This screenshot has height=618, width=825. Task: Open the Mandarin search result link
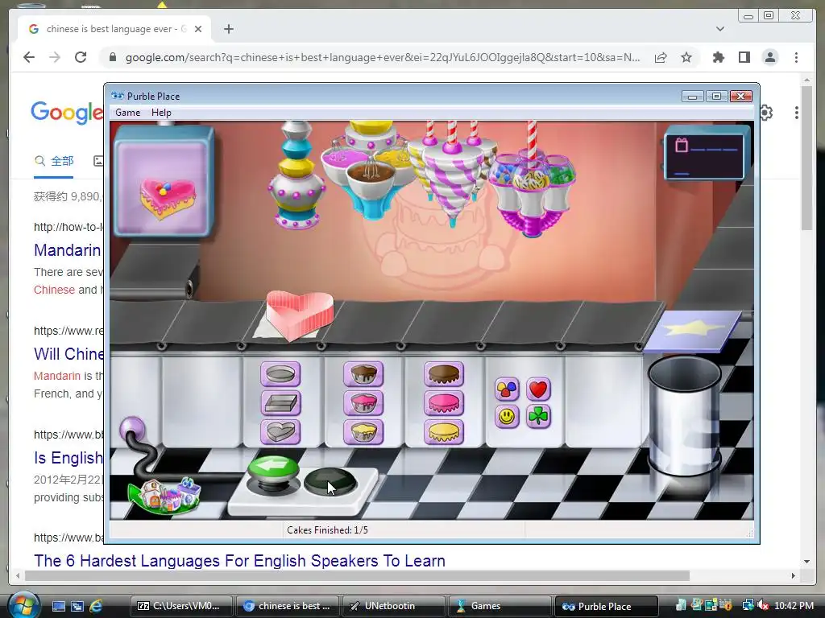[68, 250]
